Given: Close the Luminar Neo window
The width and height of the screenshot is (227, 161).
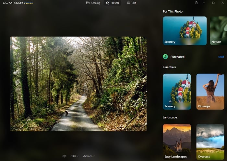Looking at the screenshot, I should tap(222, 3).
